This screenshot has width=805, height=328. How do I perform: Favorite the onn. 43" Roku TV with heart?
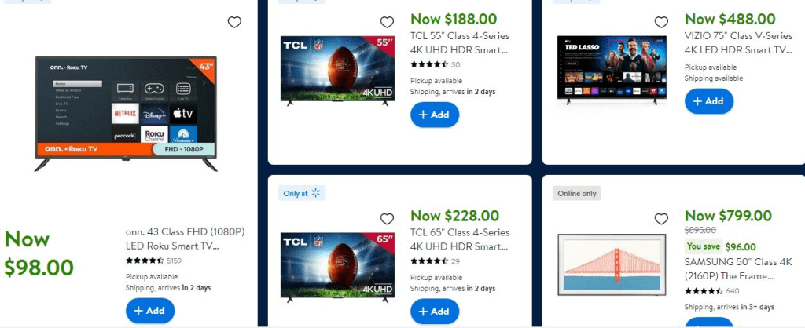point(234,22)
